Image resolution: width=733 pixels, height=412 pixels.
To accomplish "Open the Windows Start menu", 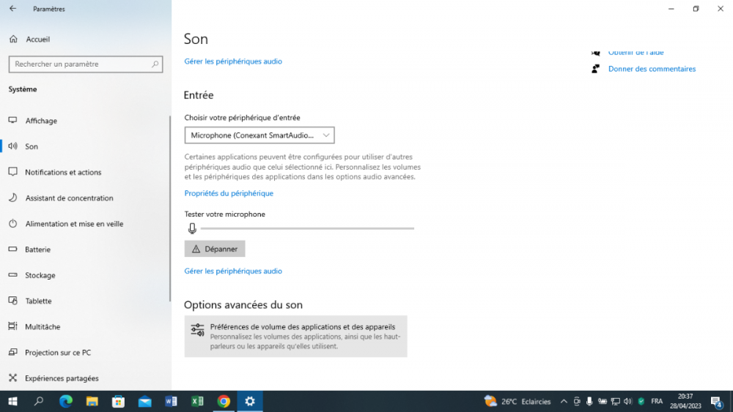I will (x=12, y=401).
